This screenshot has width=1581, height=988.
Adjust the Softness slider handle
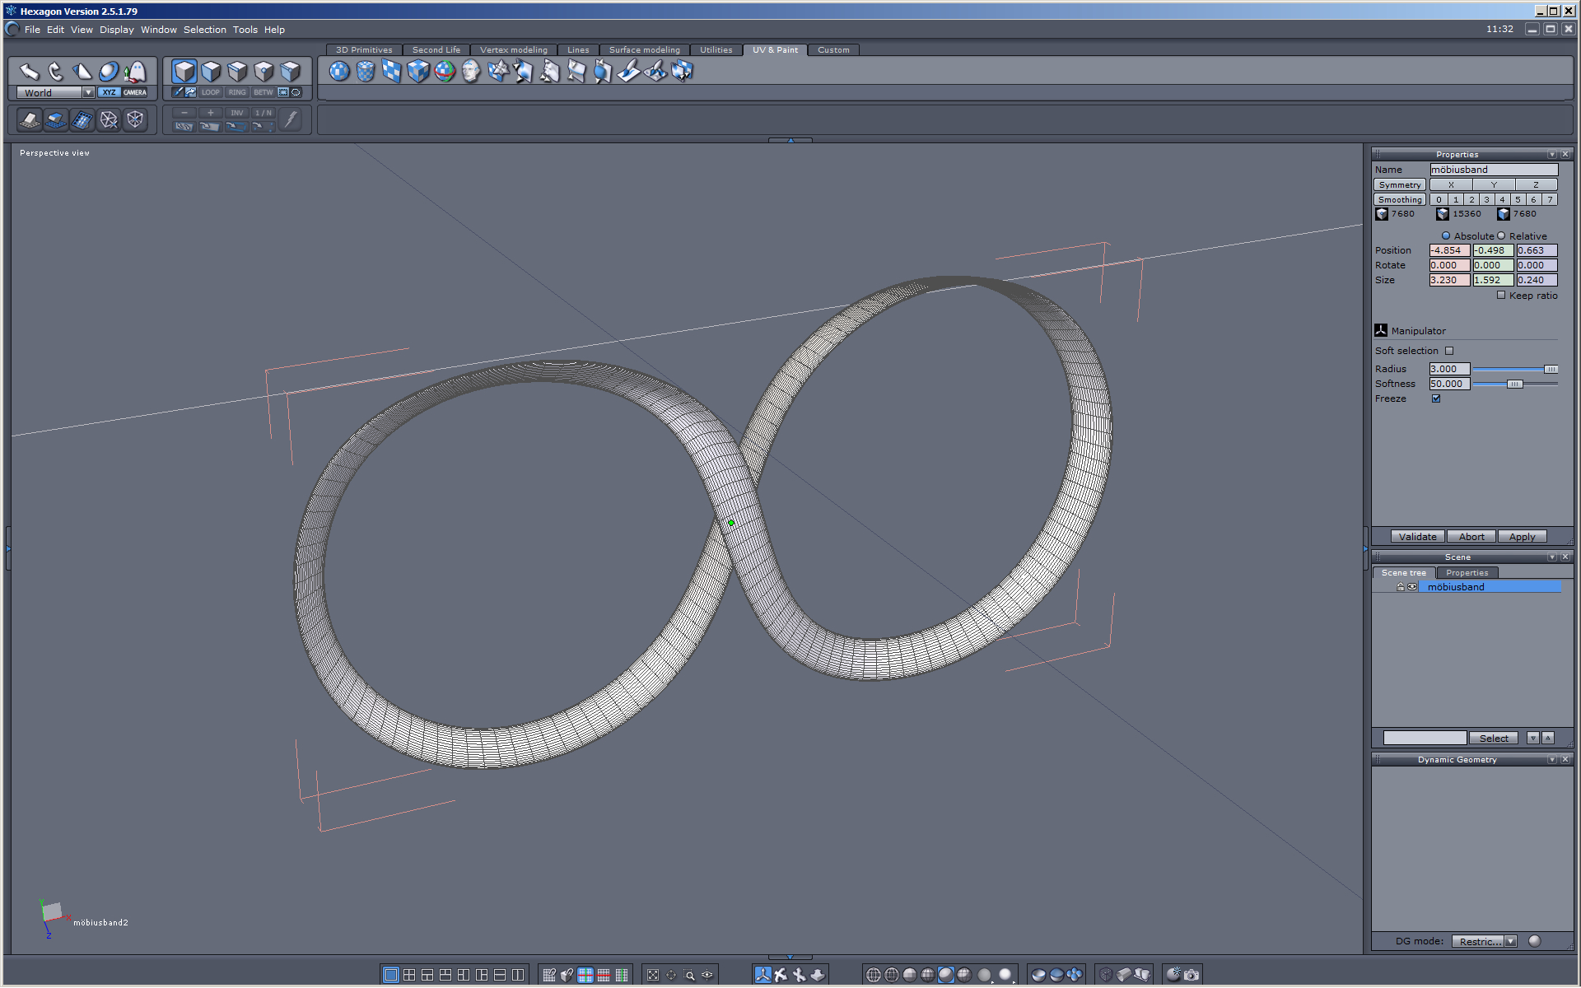pos(1514,384)
